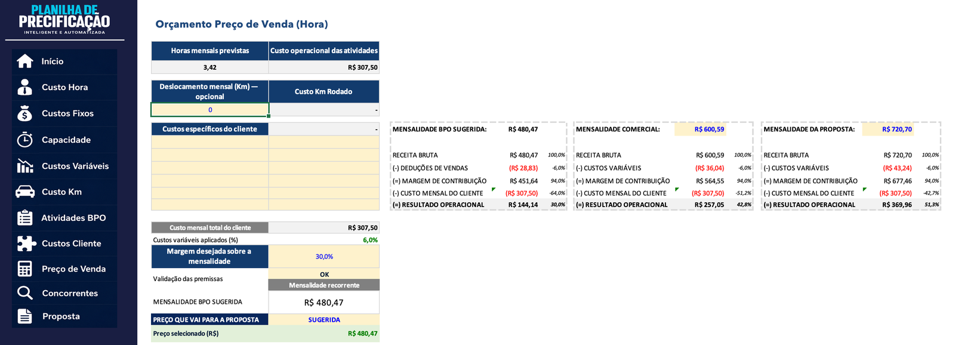955x345 pixels.
Task: Select the "Preço selecionado (R$)" label
Action: pyautogui.click(x=186, y=334)
